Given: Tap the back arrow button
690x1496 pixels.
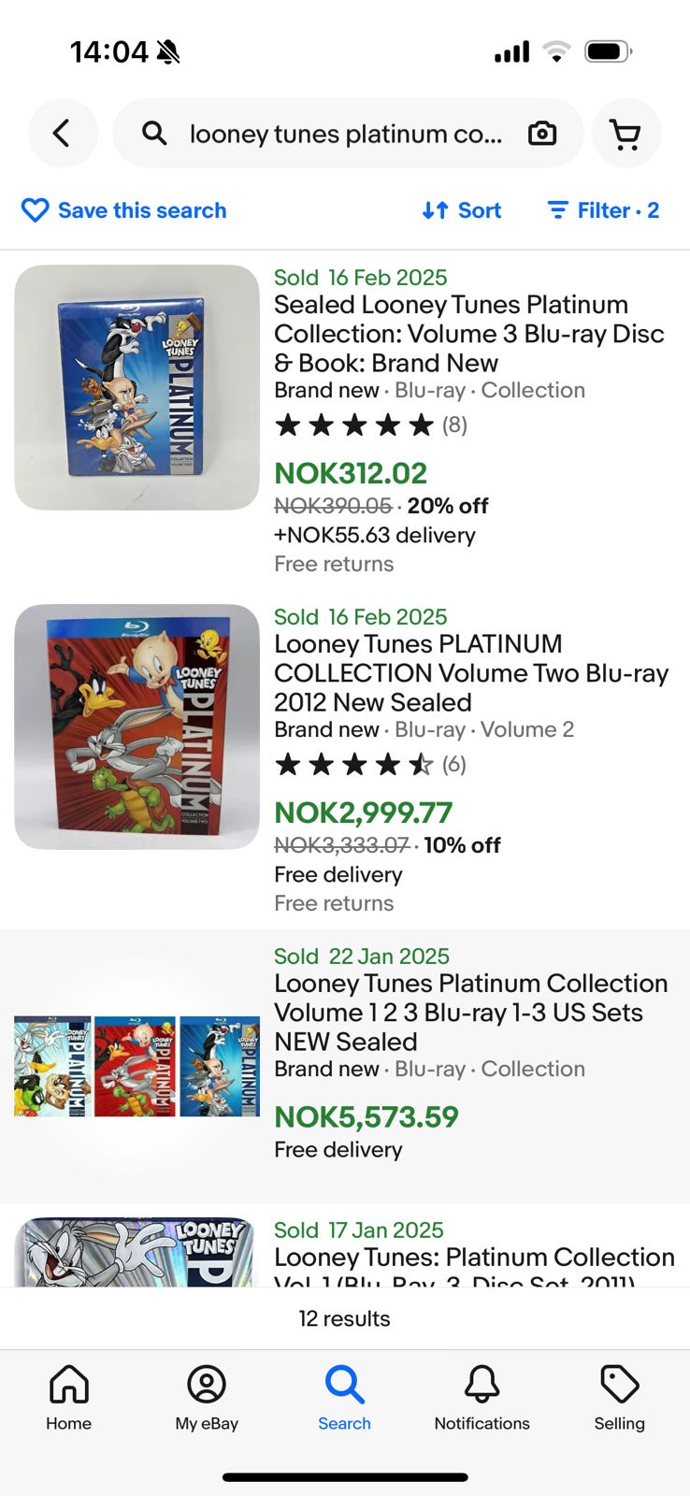Looking at the screenshot, I should point(63,134).
